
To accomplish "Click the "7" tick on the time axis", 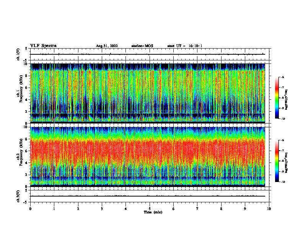I will [197, 209].
